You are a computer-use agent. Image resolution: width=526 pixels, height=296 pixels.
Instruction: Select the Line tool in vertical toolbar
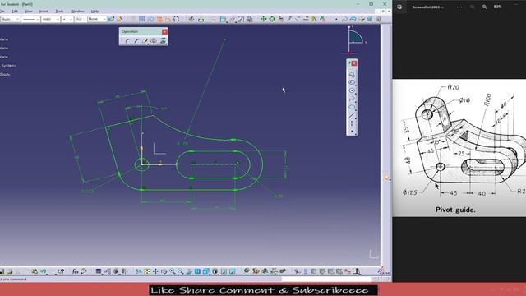[x=352, y=115]
